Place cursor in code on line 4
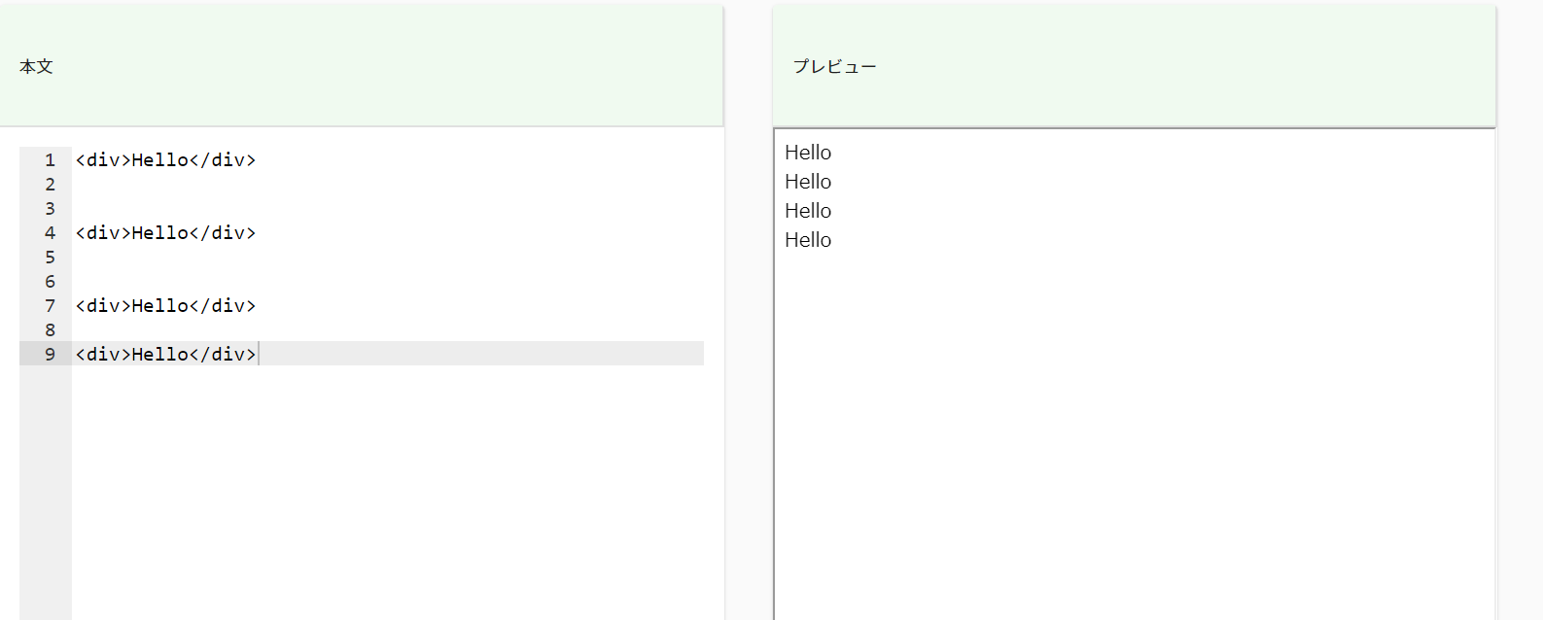 [165, 232]
